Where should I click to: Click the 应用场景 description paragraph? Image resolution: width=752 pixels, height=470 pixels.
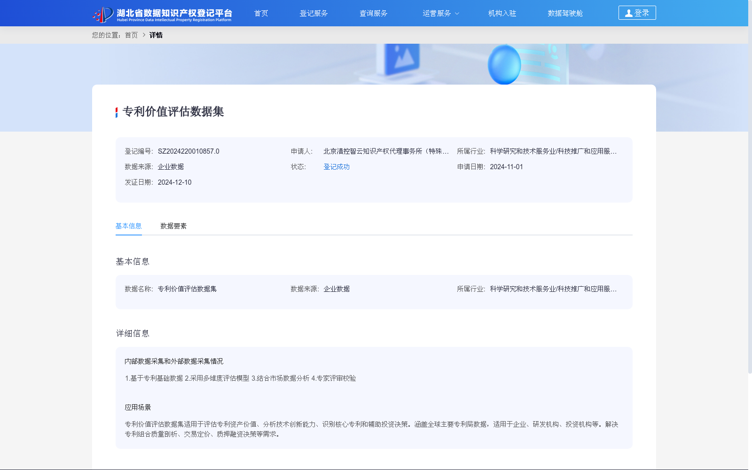click(371, 429)
